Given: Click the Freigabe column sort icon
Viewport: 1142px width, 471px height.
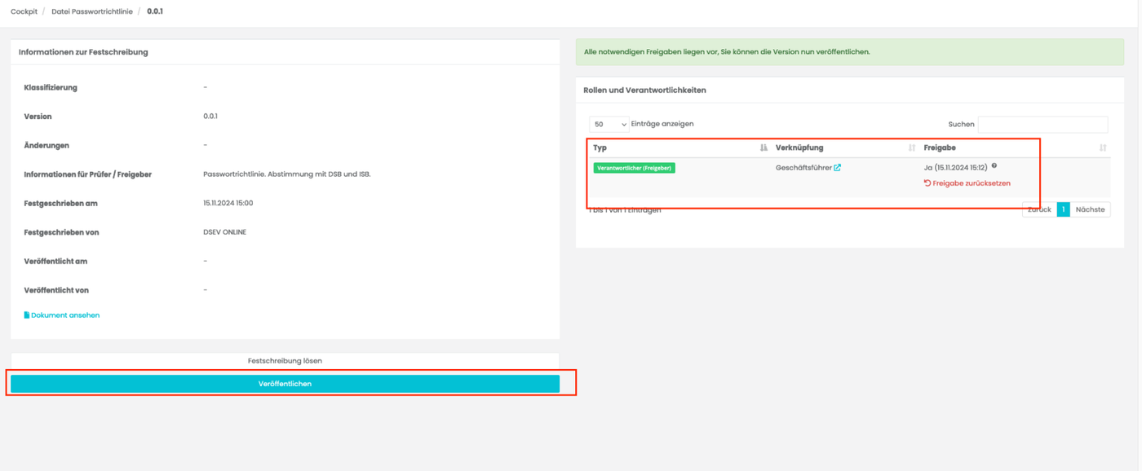Looking at the screenshot, I should [1103, 147].
